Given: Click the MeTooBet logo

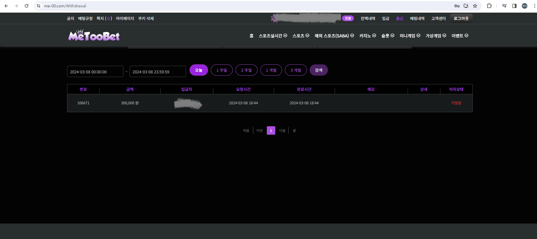Looking at the screenshot, I should 94,36.
